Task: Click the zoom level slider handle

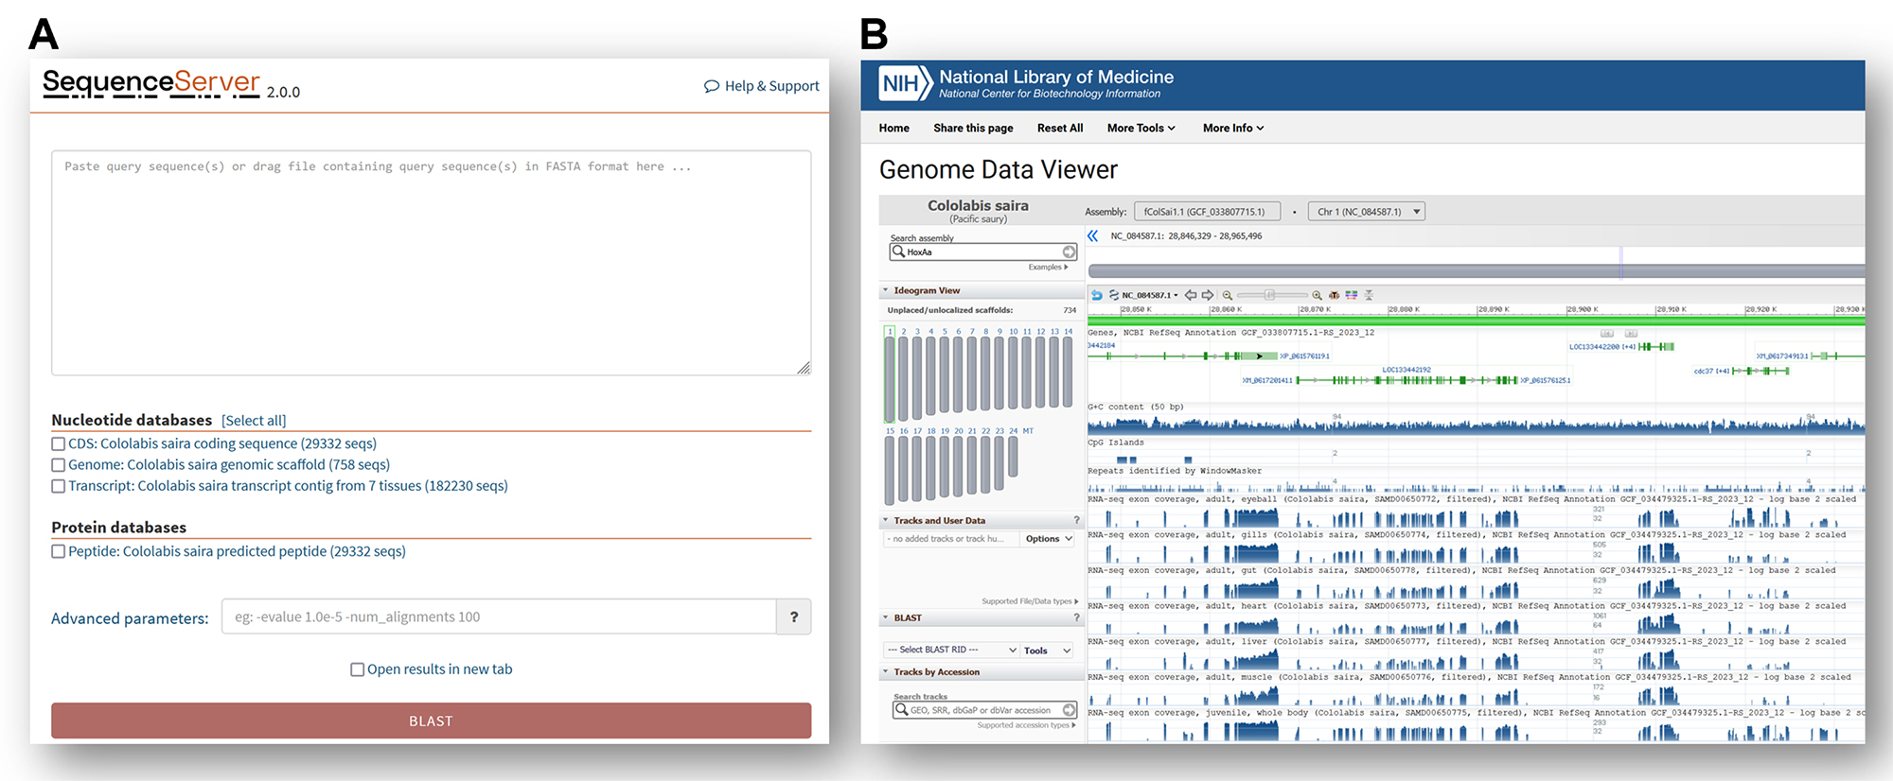Action: coord(1269,295)
